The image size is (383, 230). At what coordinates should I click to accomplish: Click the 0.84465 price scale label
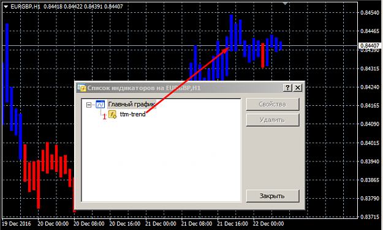click(370, 31)
